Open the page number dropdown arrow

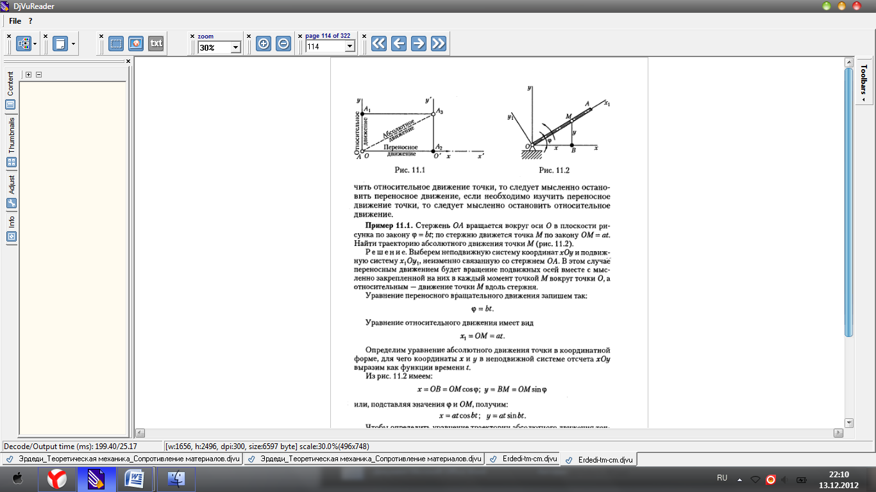tap(350, 47)
